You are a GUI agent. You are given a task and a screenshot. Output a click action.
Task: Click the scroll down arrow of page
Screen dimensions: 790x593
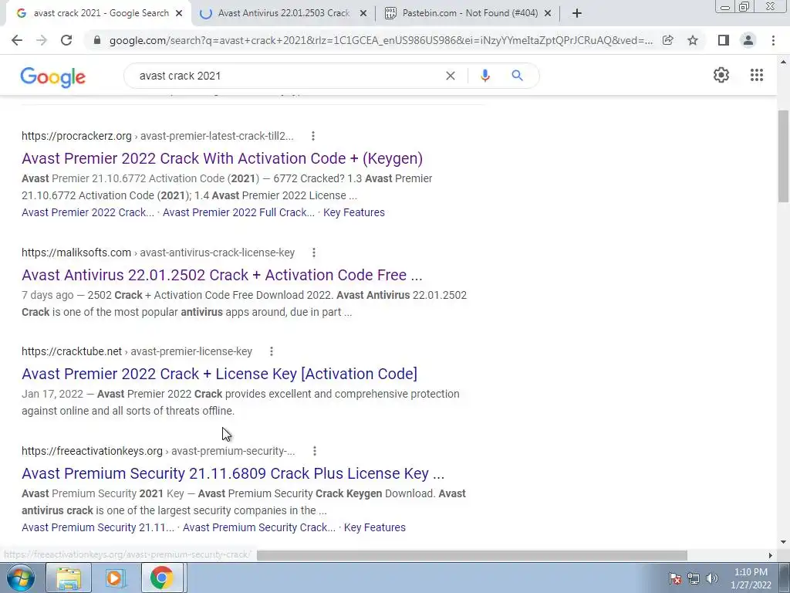784,543
